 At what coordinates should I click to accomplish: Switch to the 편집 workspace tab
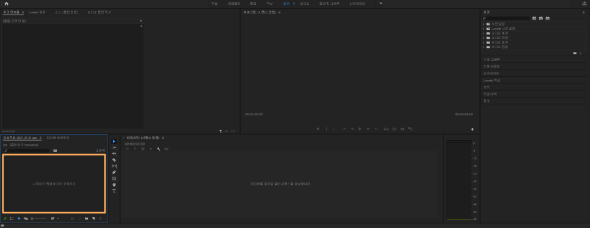click(253, 4)
